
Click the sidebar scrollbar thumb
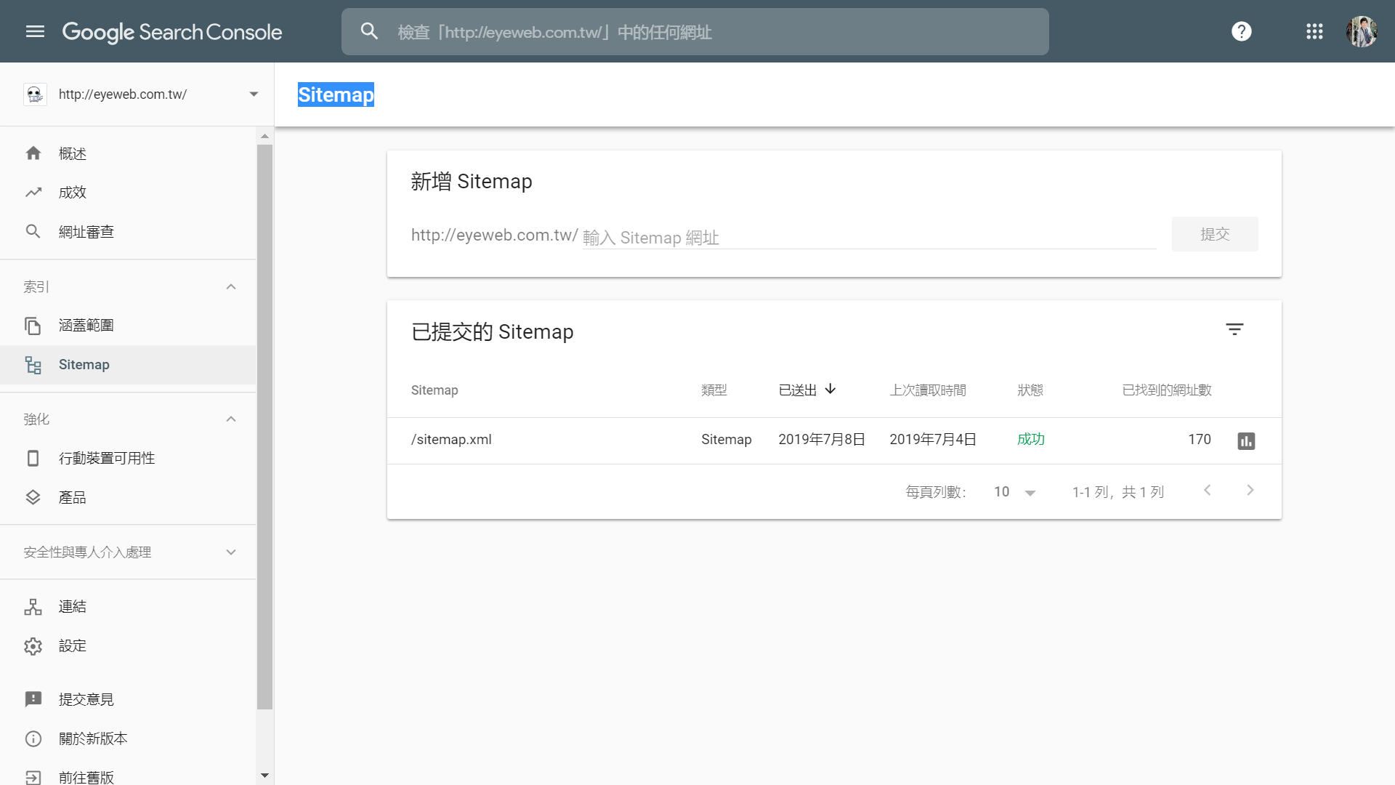point(264,427)
